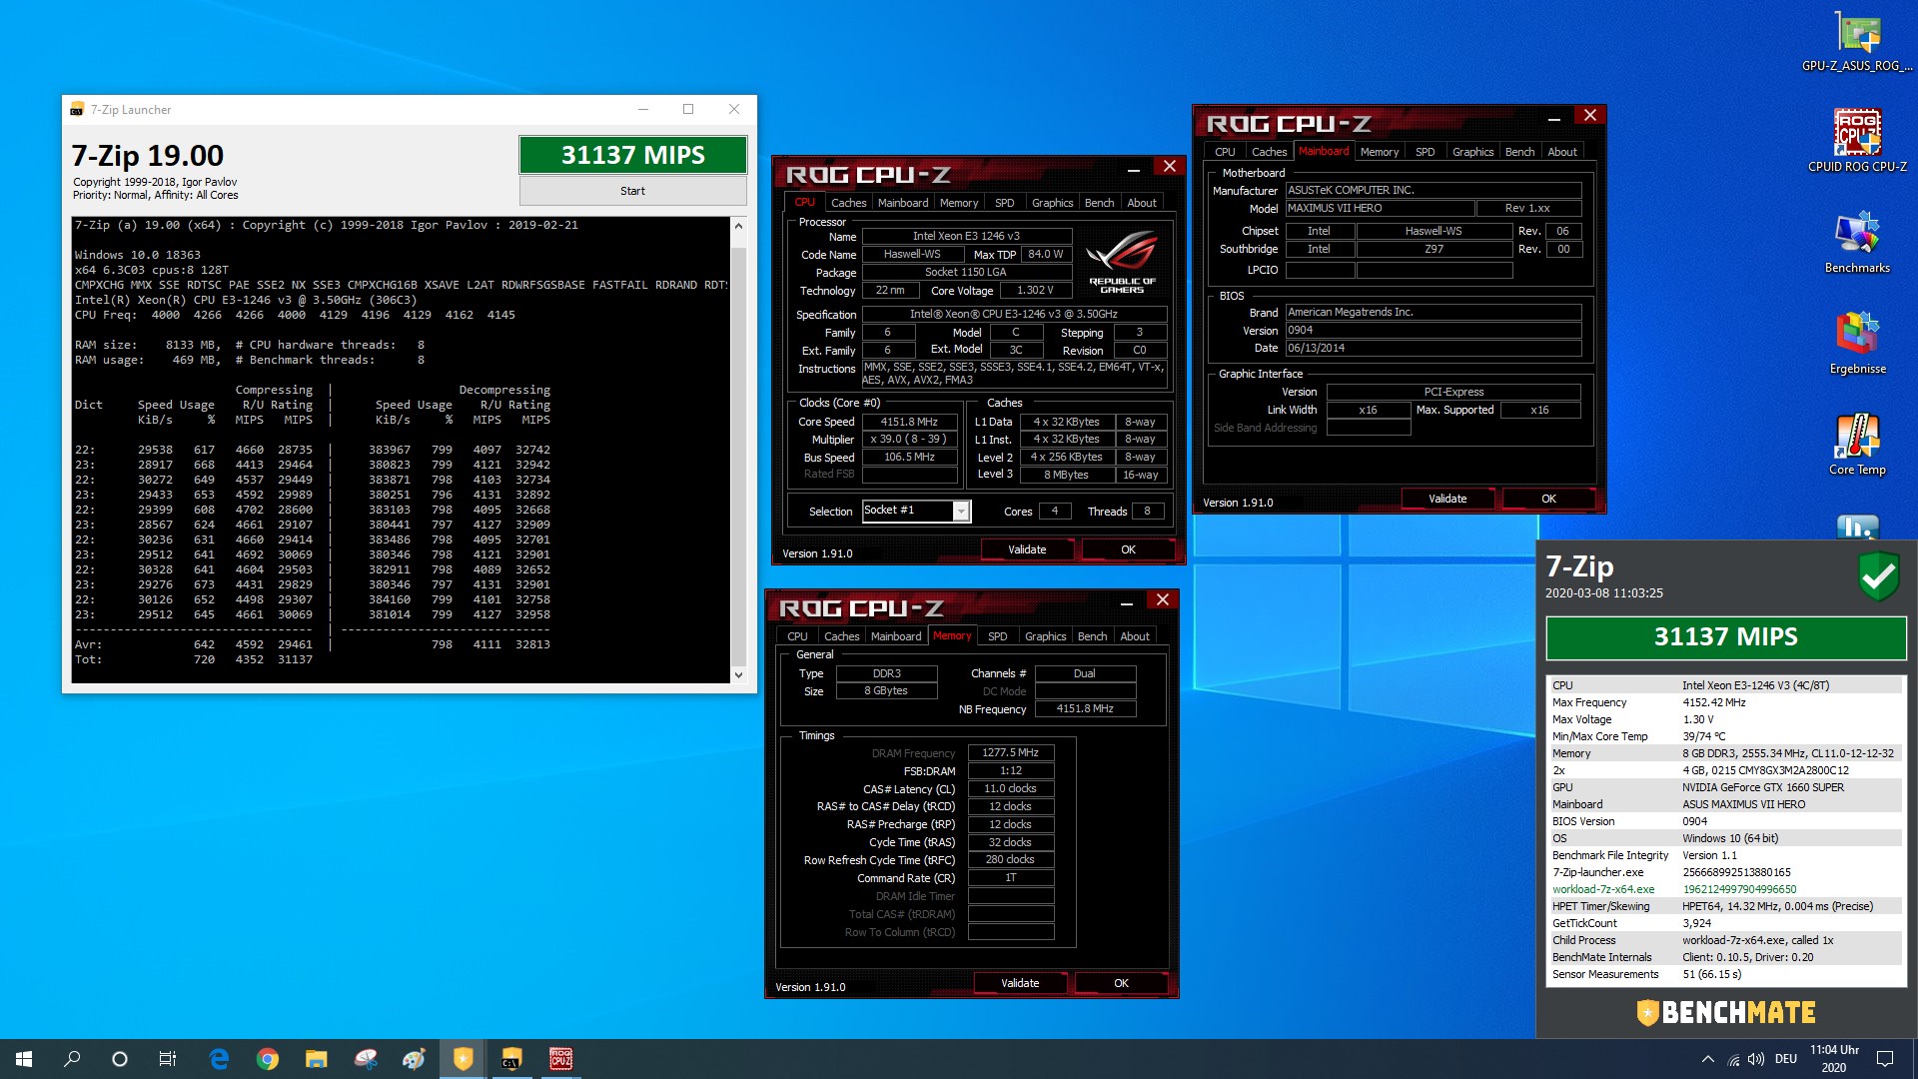This screenshot has width=1918, height=1079.
Task: Open the taskbar clock showing 11:04 Uhr
Action: 1834,1059
